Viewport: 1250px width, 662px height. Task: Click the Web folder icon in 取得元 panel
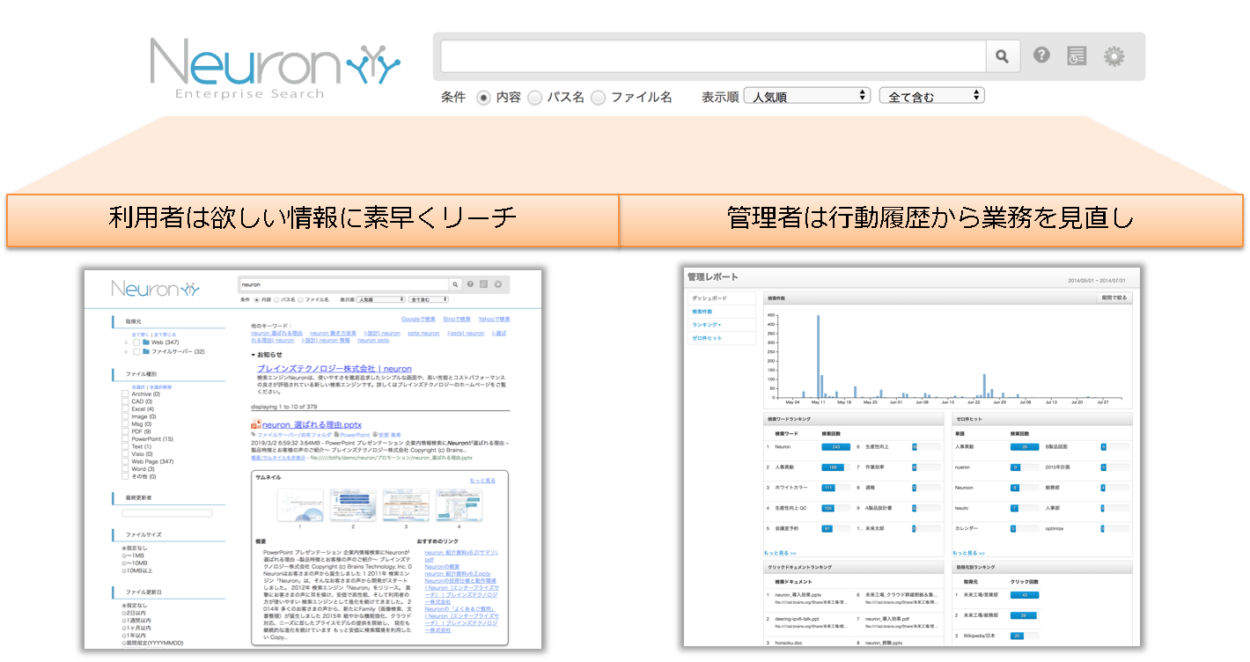coord(144,342)
